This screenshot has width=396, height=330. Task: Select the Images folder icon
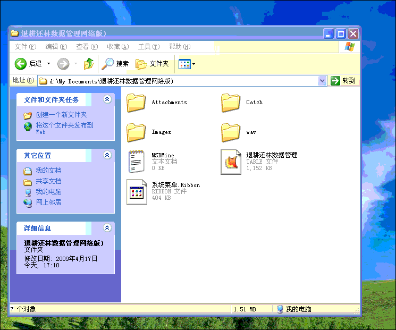(x=136, y=132)
